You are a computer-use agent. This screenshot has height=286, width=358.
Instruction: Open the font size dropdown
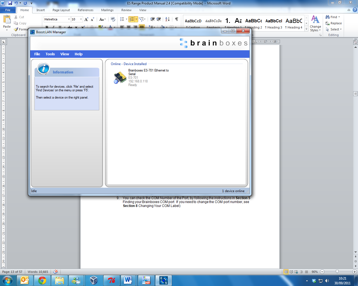coord(81,19)
